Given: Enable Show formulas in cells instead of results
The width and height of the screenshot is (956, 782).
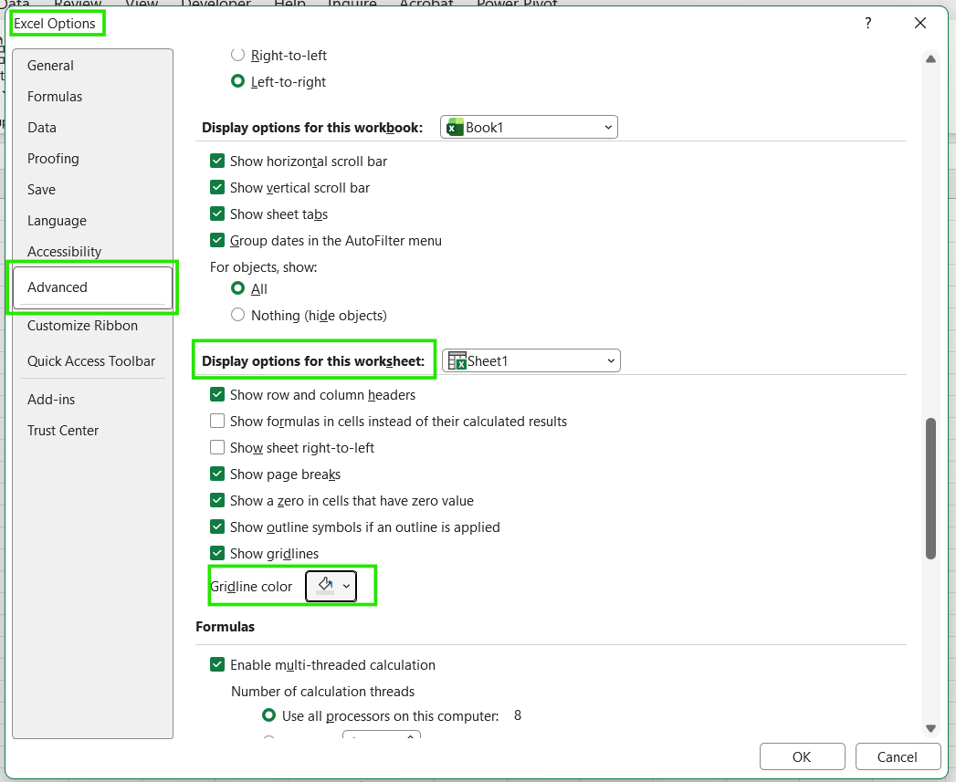Looking at the screenshot, I should [x=217, y=421].
